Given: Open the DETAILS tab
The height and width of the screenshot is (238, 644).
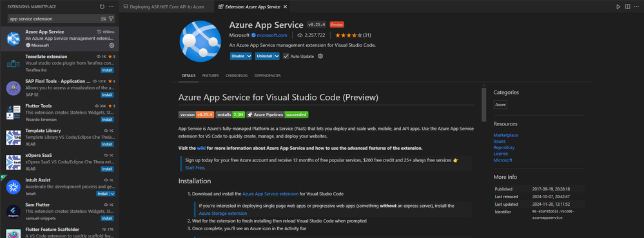Looking at the screenshot, I should pyautogui.click(x=188, y=76).
